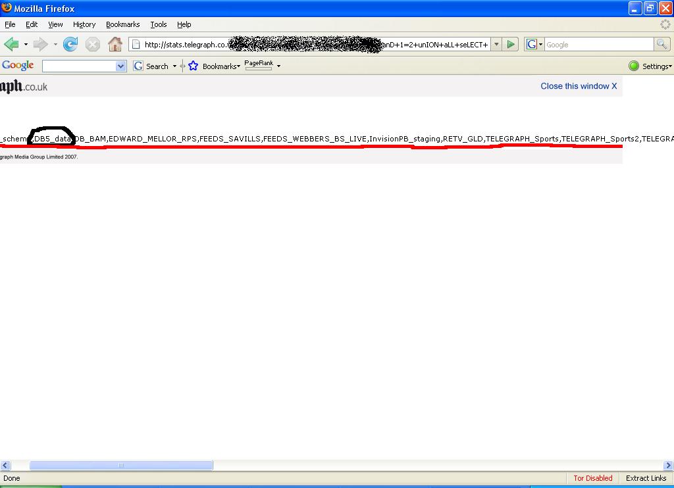
Task: Open the Google toolbar Settings menu
Action: click(x=657, y=66)
